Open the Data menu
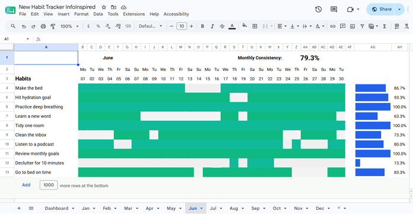Image resolution: width=413 pixels, height=214 pixels. 98,14
